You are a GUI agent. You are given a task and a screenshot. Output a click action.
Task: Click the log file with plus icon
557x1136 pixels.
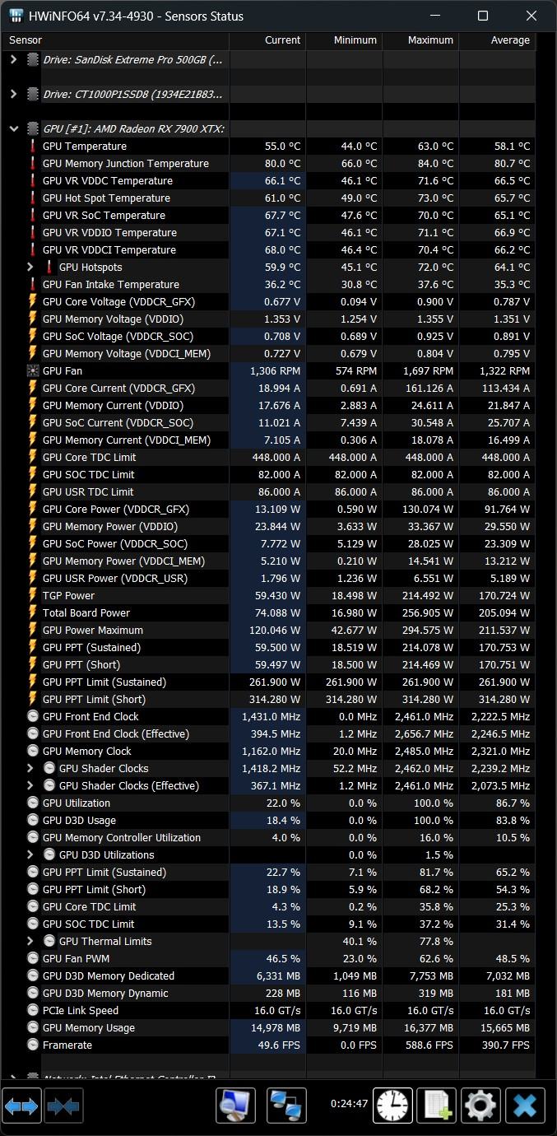[437, 1106]
